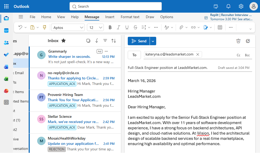Click the italic formatting icon

coord(119,27)
